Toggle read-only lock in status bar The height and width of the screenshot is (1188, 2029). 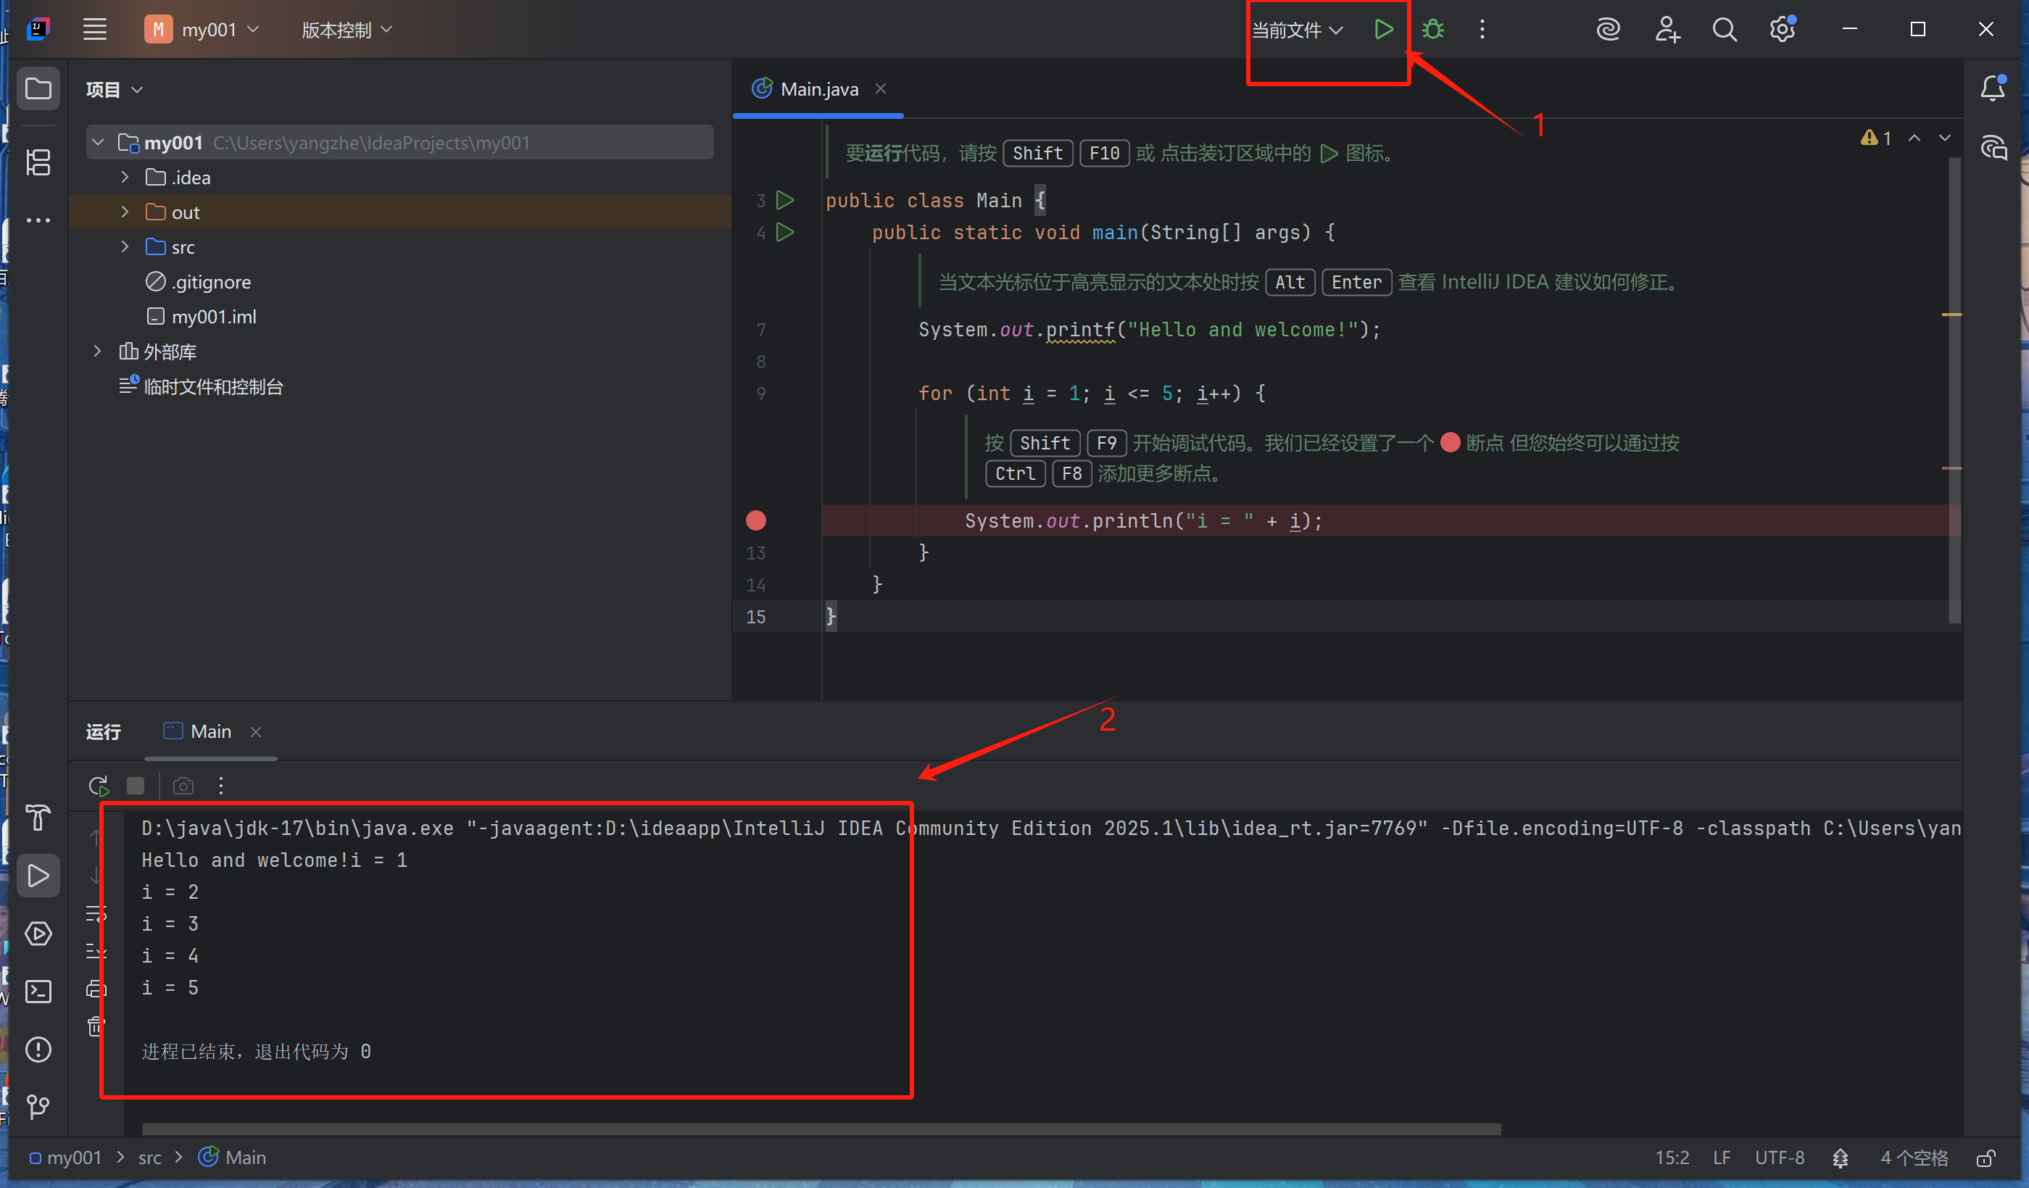click(1985, 1158)
